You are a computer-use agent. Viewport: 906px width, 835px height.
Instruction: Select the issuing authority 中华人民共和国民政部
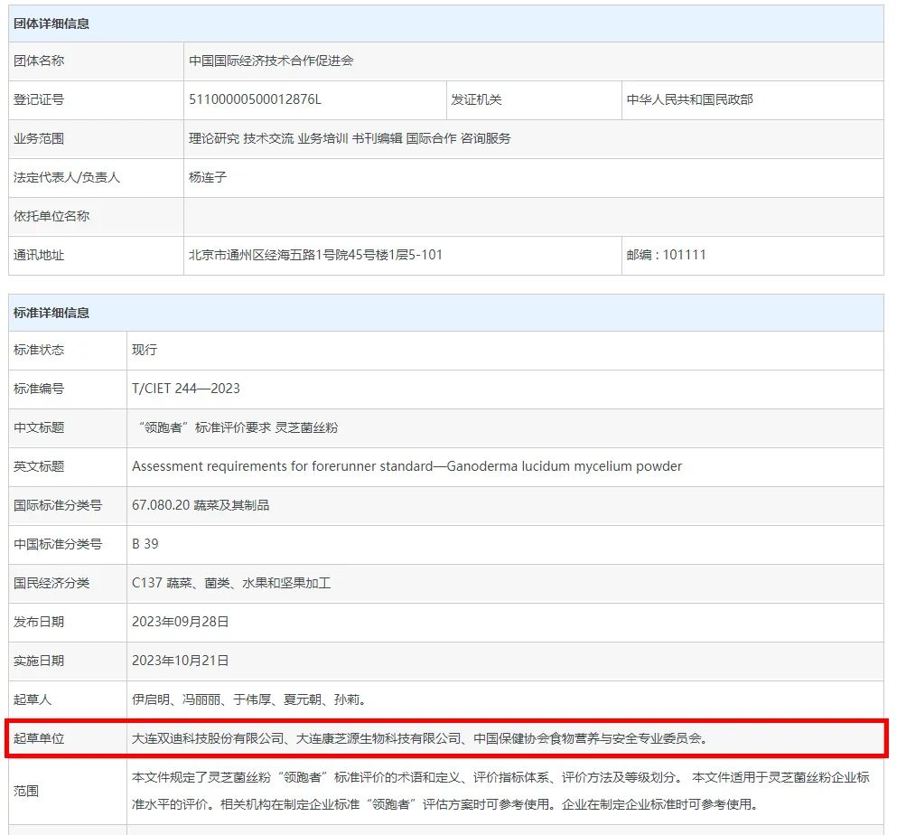coord(689,99)
